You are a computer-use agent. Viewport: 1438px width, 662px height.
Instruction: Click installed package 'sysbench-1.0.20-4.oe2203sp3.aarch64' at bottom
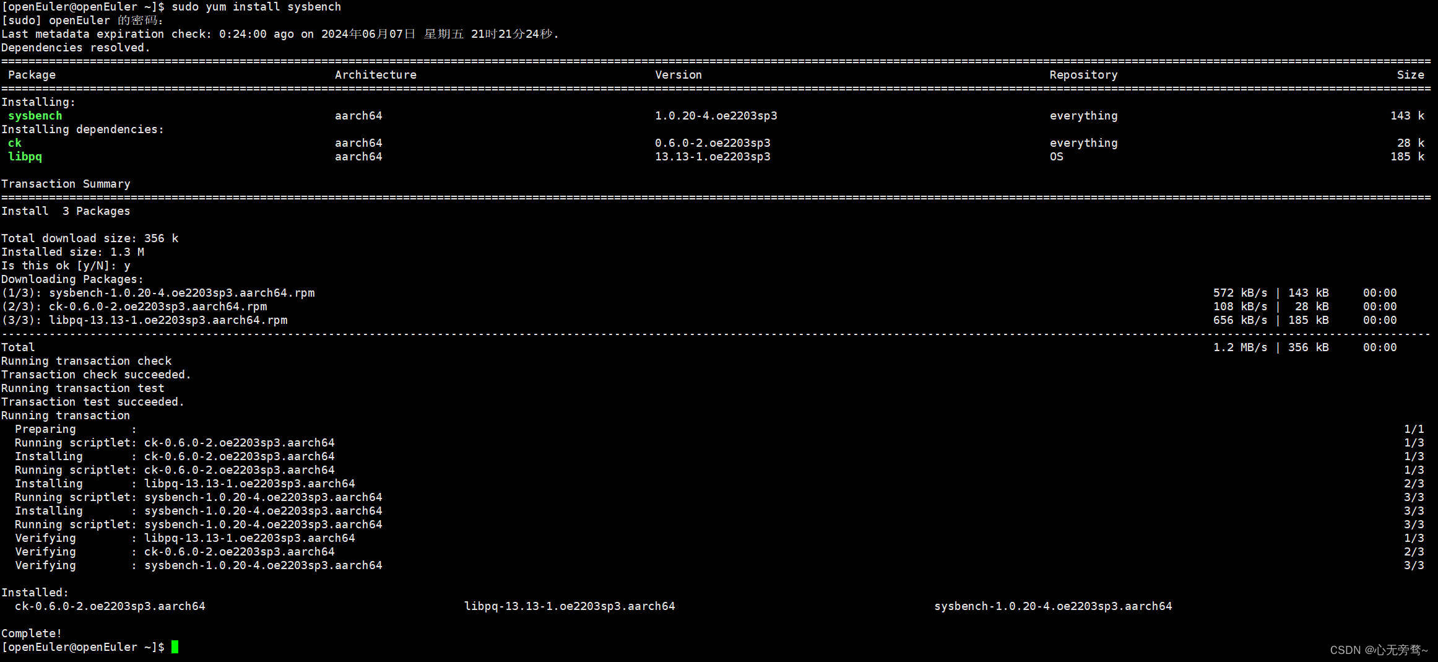[x=1053, y=606]
